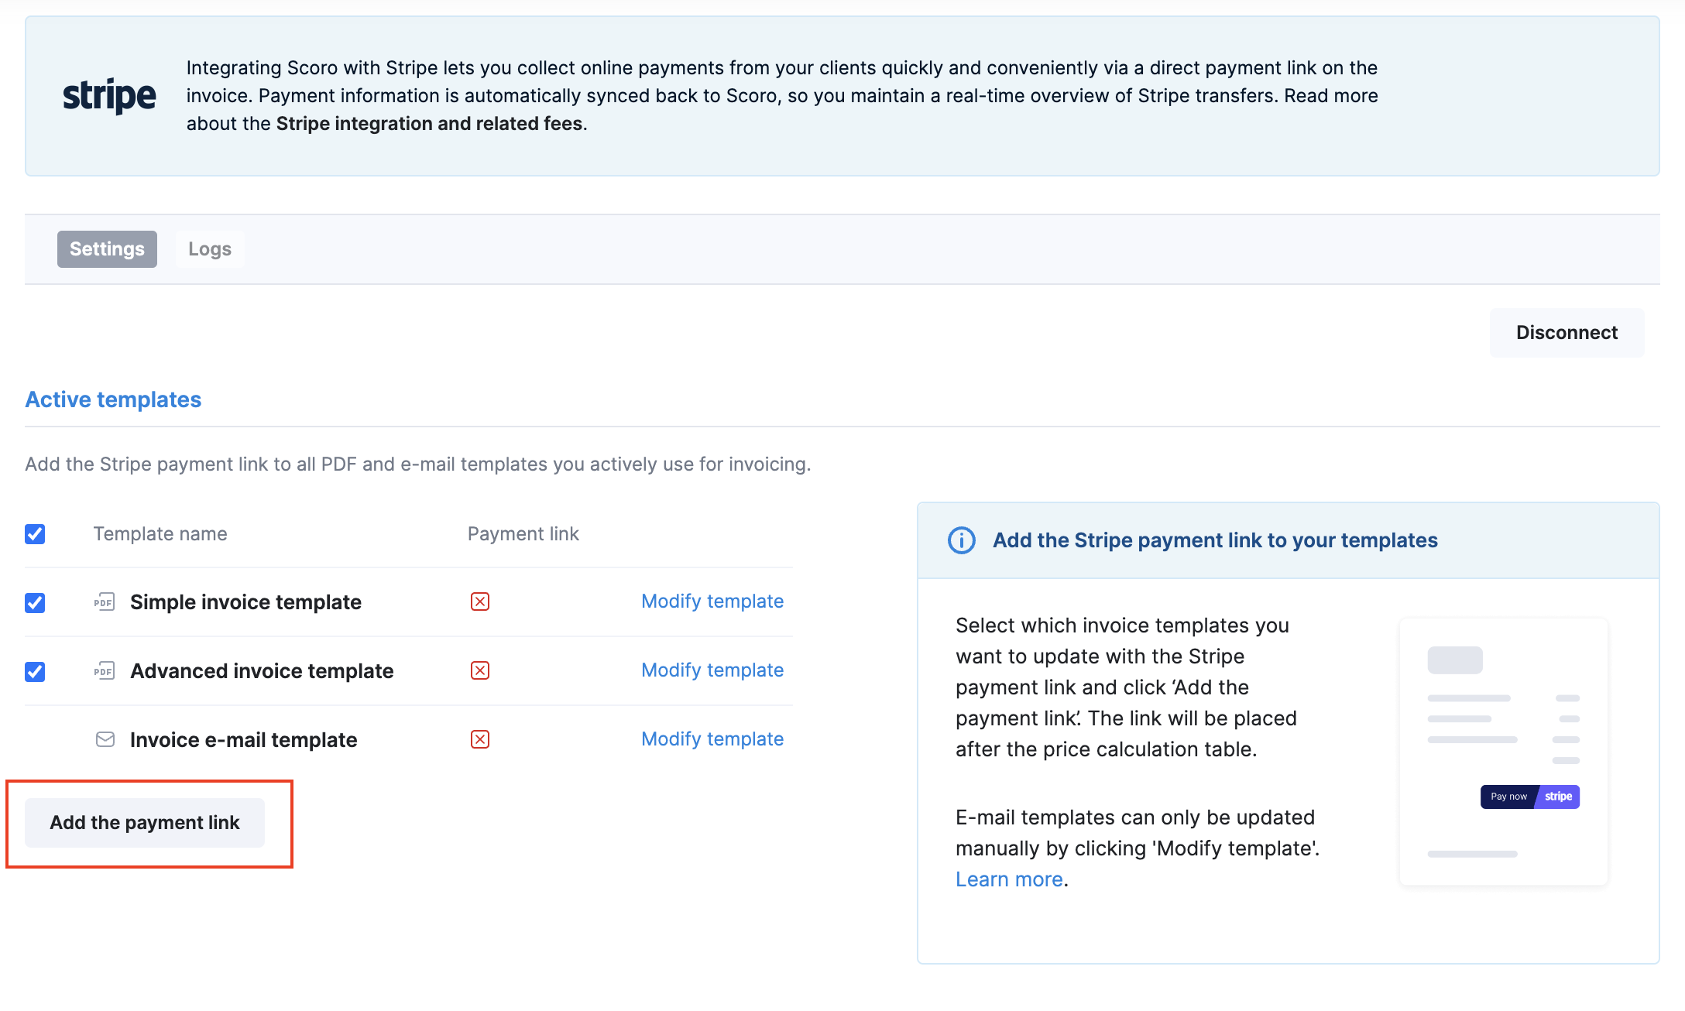Click the red X status for Advanced invoice template
The image size is (1685, 1011).
(480, 670)
